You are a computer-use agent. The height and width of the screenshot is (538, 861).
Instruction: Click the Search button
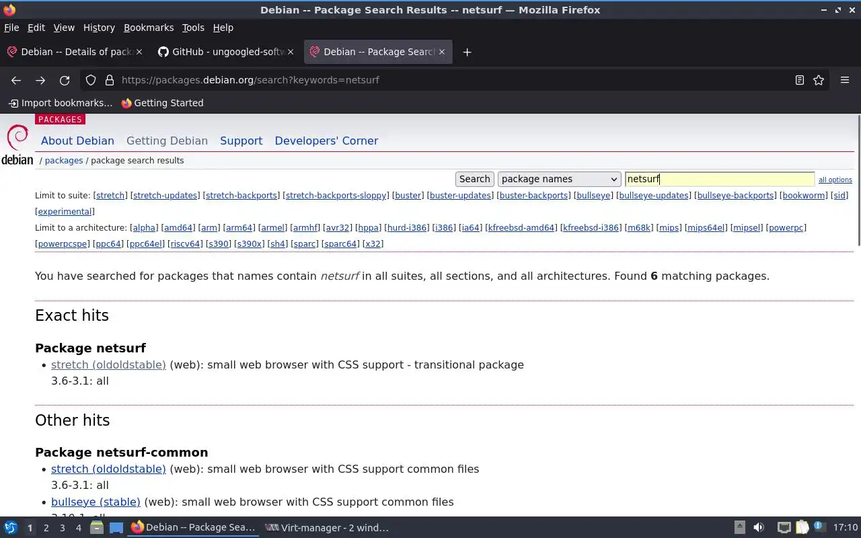pyautogui.click(x=475, y=179)
